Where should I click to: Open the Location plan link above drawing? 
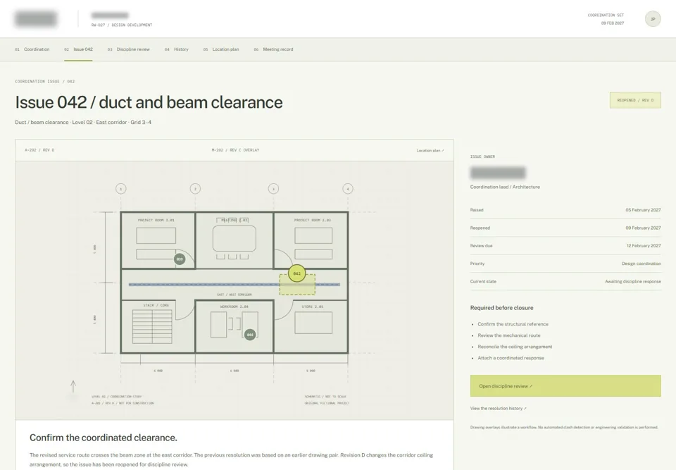point(430,151)
